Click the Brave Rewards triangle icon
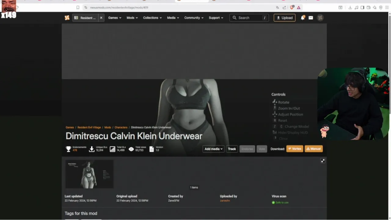 point(299,7)
